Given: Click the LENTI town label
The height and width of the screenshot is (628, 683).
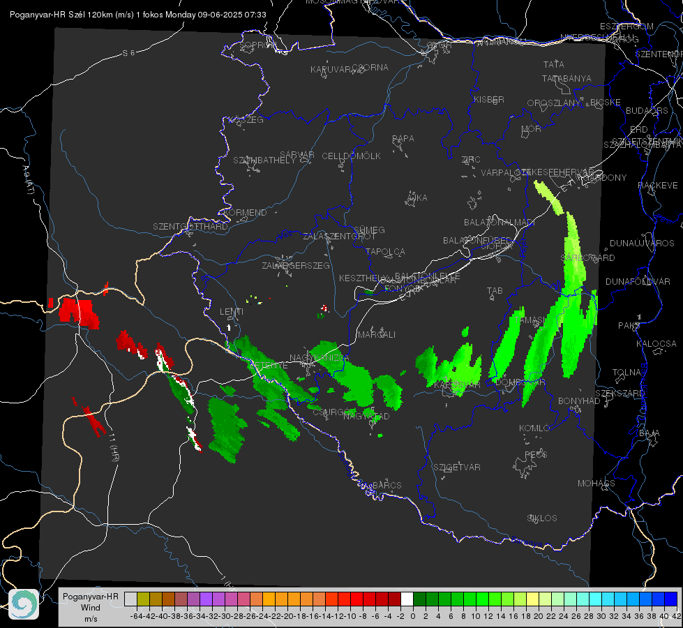Looking at the screenshot, I should [232, 312].
